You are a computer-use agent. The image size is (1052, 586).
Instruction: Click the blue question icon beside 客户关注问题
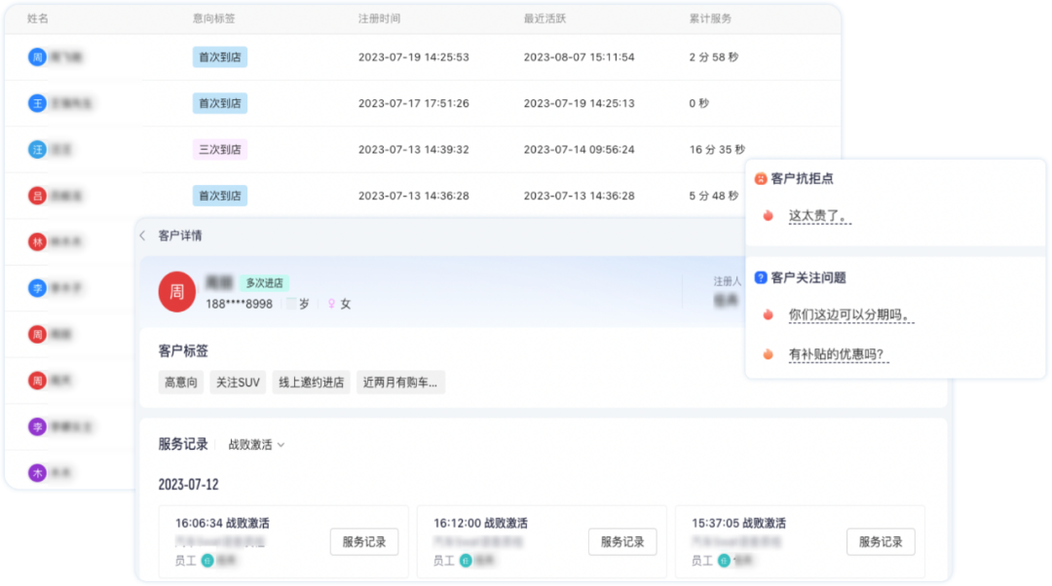click(761, 277)
